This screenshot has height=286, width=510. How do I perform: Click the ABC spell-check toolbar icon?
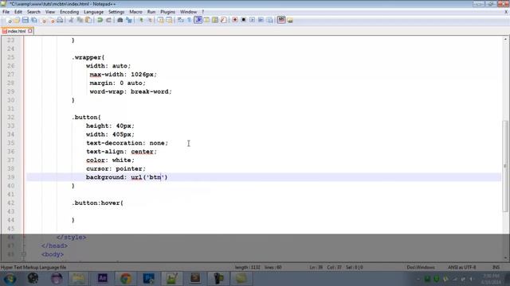pyautogui.click(x=281, y=20)
